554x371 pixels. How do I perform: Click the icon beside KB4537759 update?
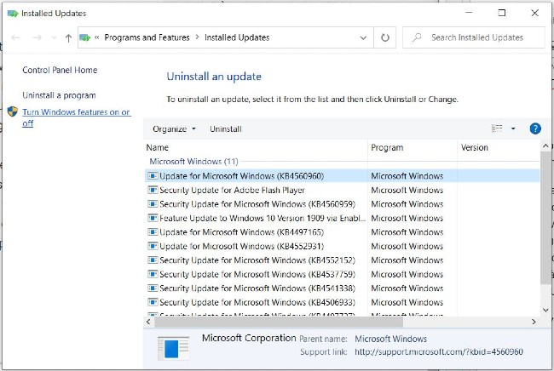153,274
